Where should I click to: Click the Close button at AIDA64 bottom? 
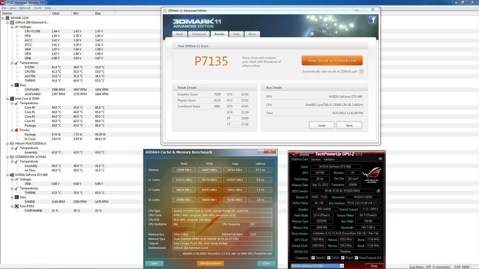(x=266, y=263)
